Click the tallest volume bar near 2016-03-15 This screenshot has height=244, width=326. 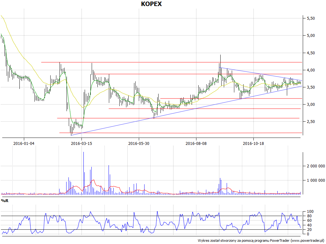tap(84, 173)
